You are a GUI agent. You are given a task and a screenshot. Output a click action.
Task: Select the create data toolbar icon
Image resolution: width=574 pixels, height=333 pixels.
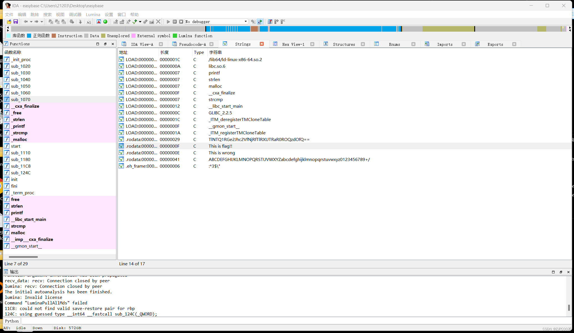[x=122, y=22]
